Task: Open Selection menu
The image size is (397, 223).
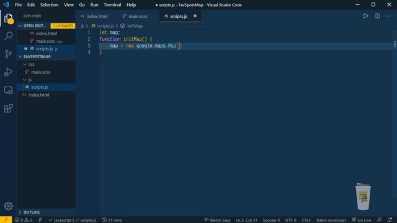Action: coord(49,5)
